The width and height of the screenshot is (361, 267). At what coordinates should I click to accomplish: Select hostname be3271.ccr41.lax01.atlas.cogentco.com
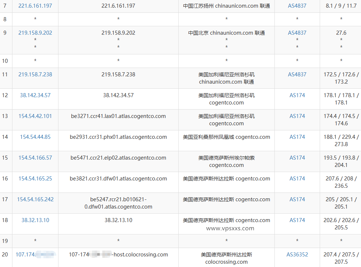click(x=118, y=116)
